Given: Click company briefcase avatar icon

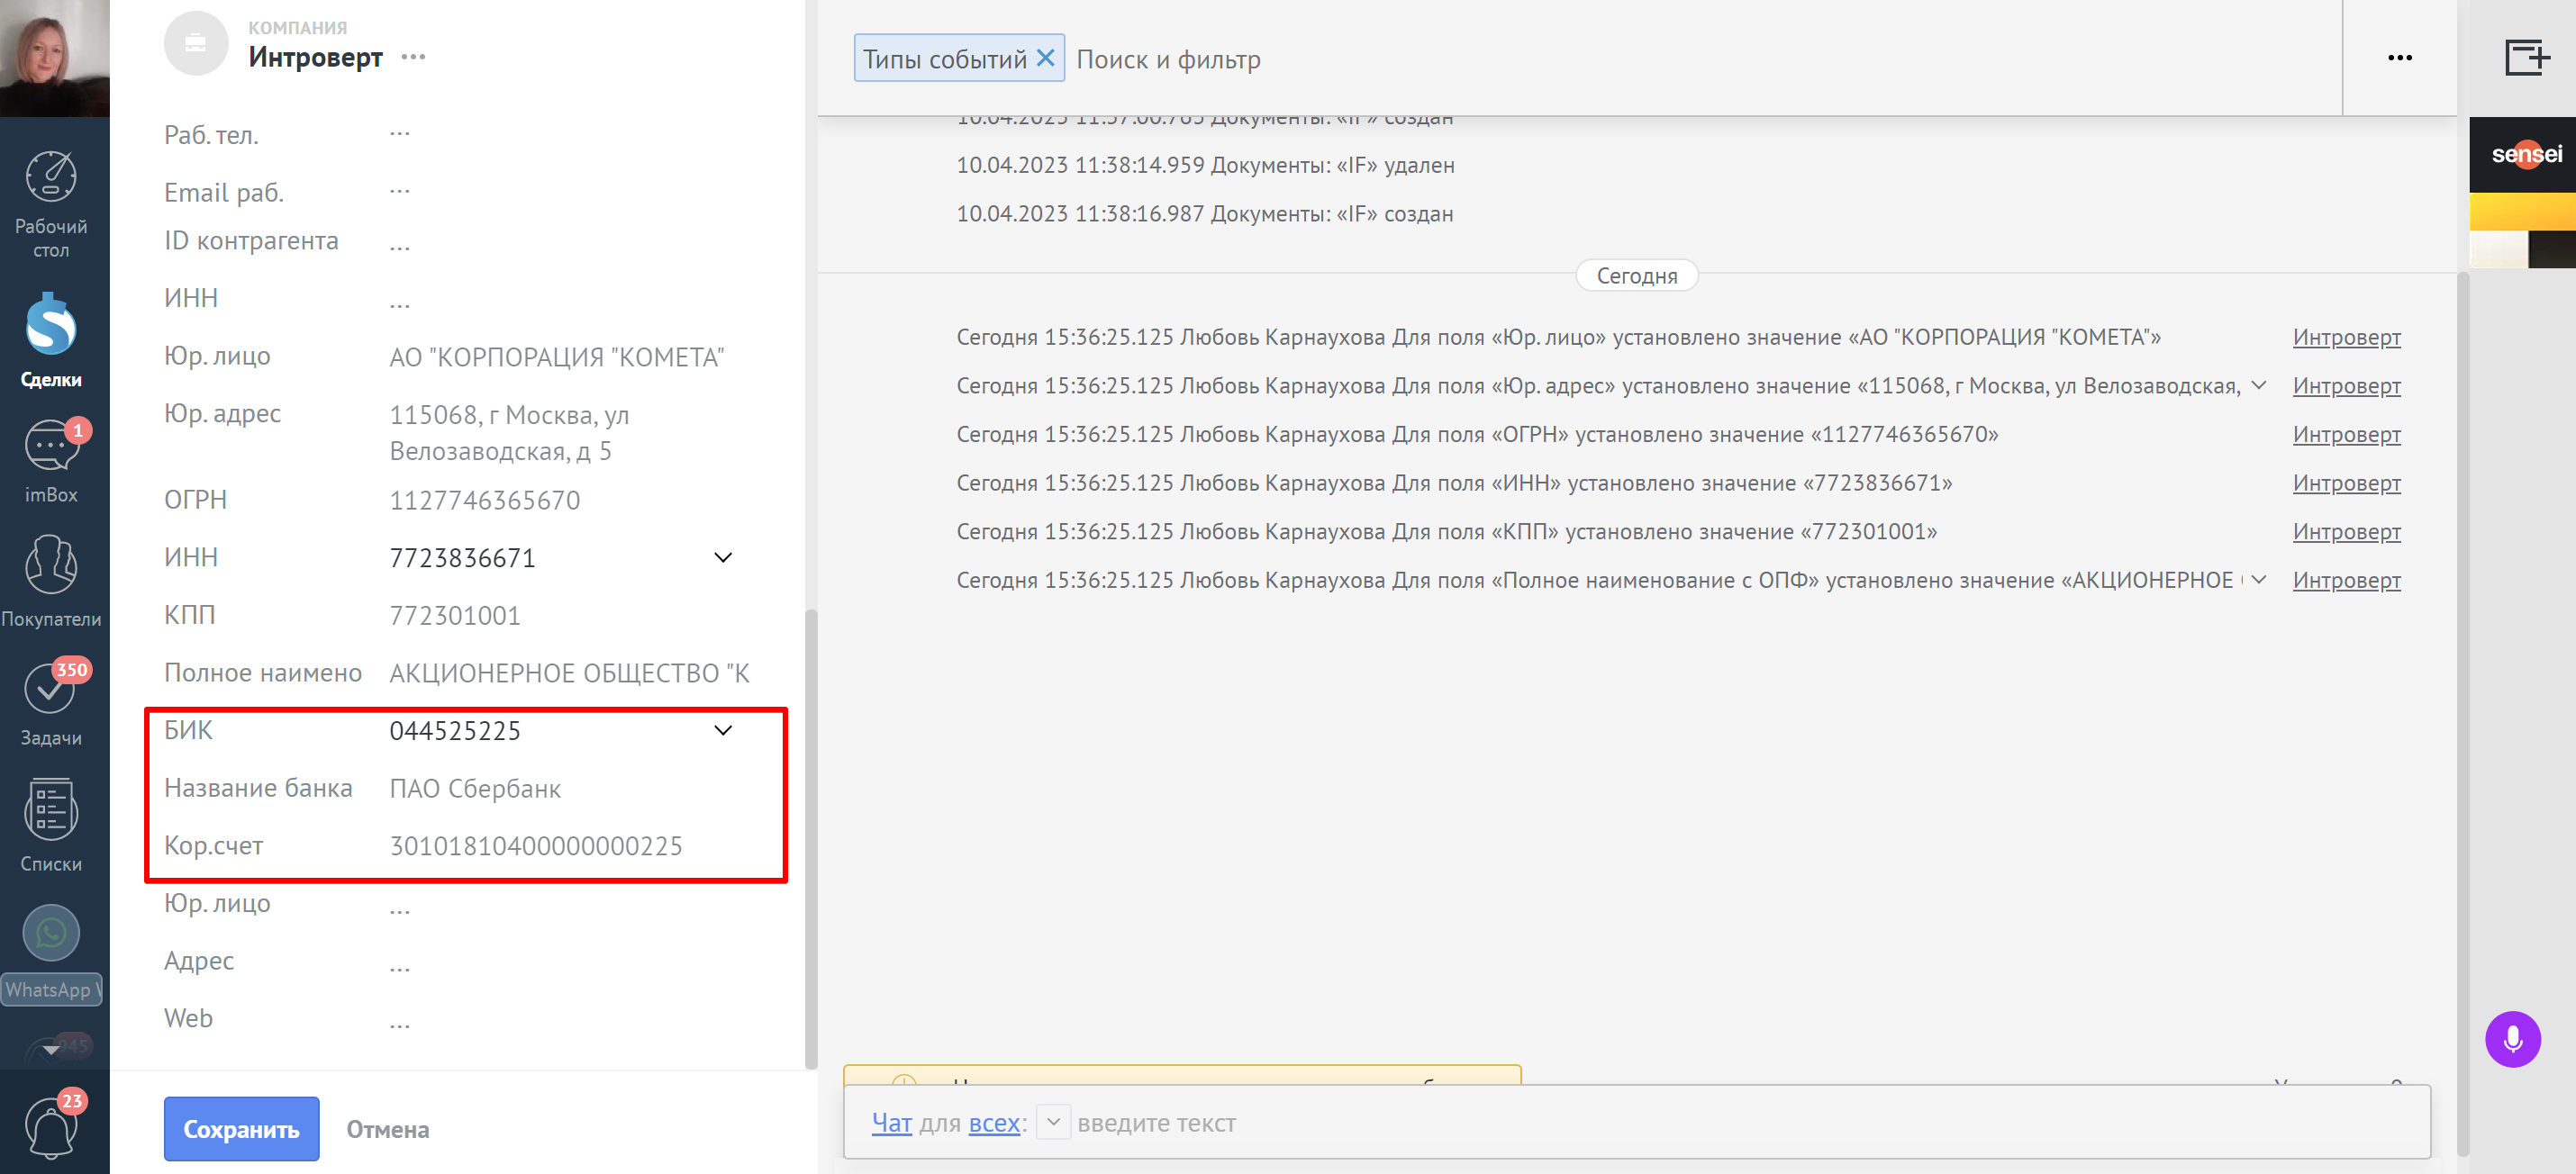Looking at the screenshot, I should 196,43.
